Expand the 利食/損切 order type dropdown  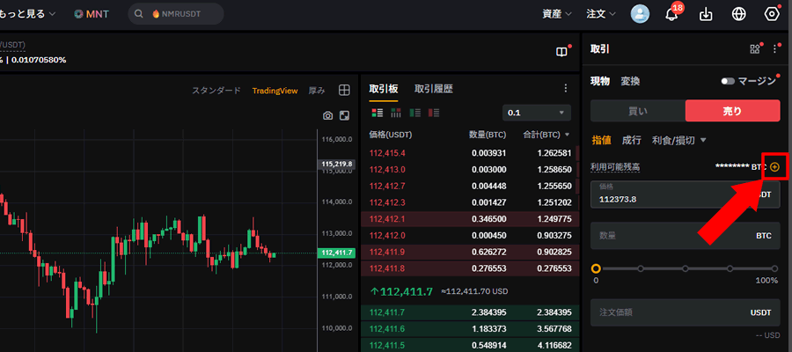coord(679,140)
